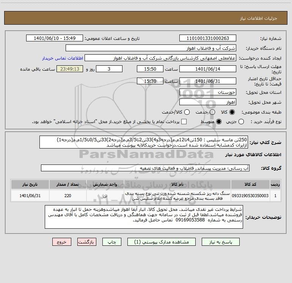Viewport: 292px width, 283px height.
Task: Click the buyer name field شرکت آب و فاضلاب اهواز
Action: (x=151, y=48)
